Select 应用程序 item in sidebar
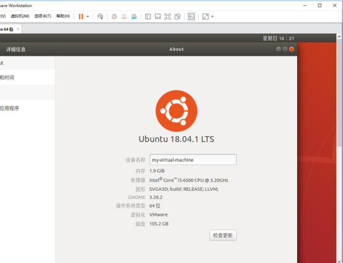The height and width of the screenshot is (263, 343). point(27,108)
